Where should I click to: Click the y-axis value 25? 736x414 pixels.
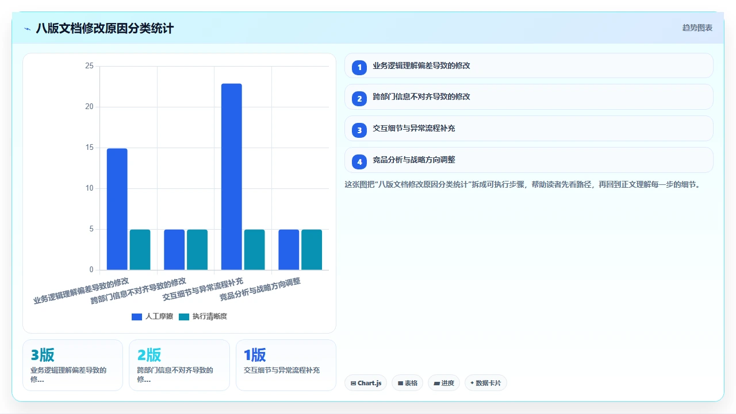coord(89,66)
